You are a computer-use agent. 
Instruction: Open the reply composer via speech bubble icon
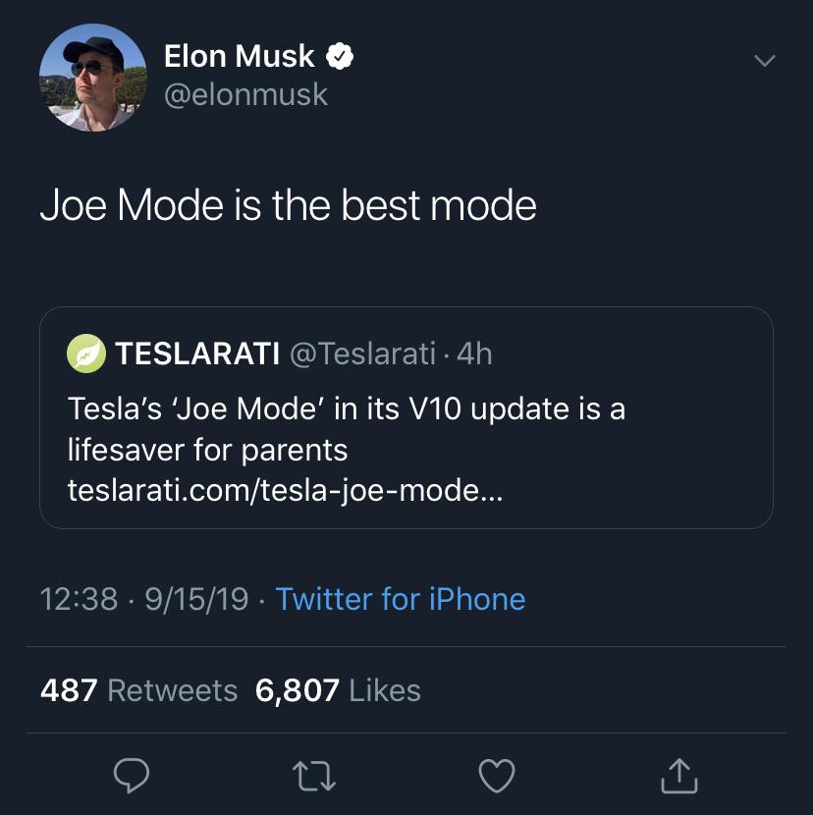coord(132,777)
